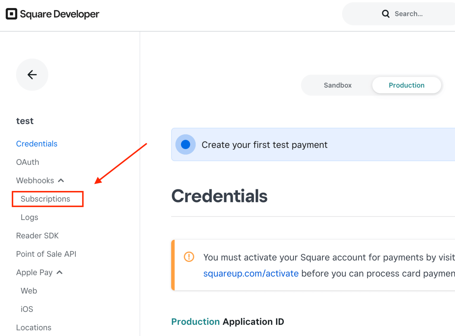The image size is (455, 336).
Task: Open the Locations sidebar item
Action: pyautogui.click(x=34, y=327)
